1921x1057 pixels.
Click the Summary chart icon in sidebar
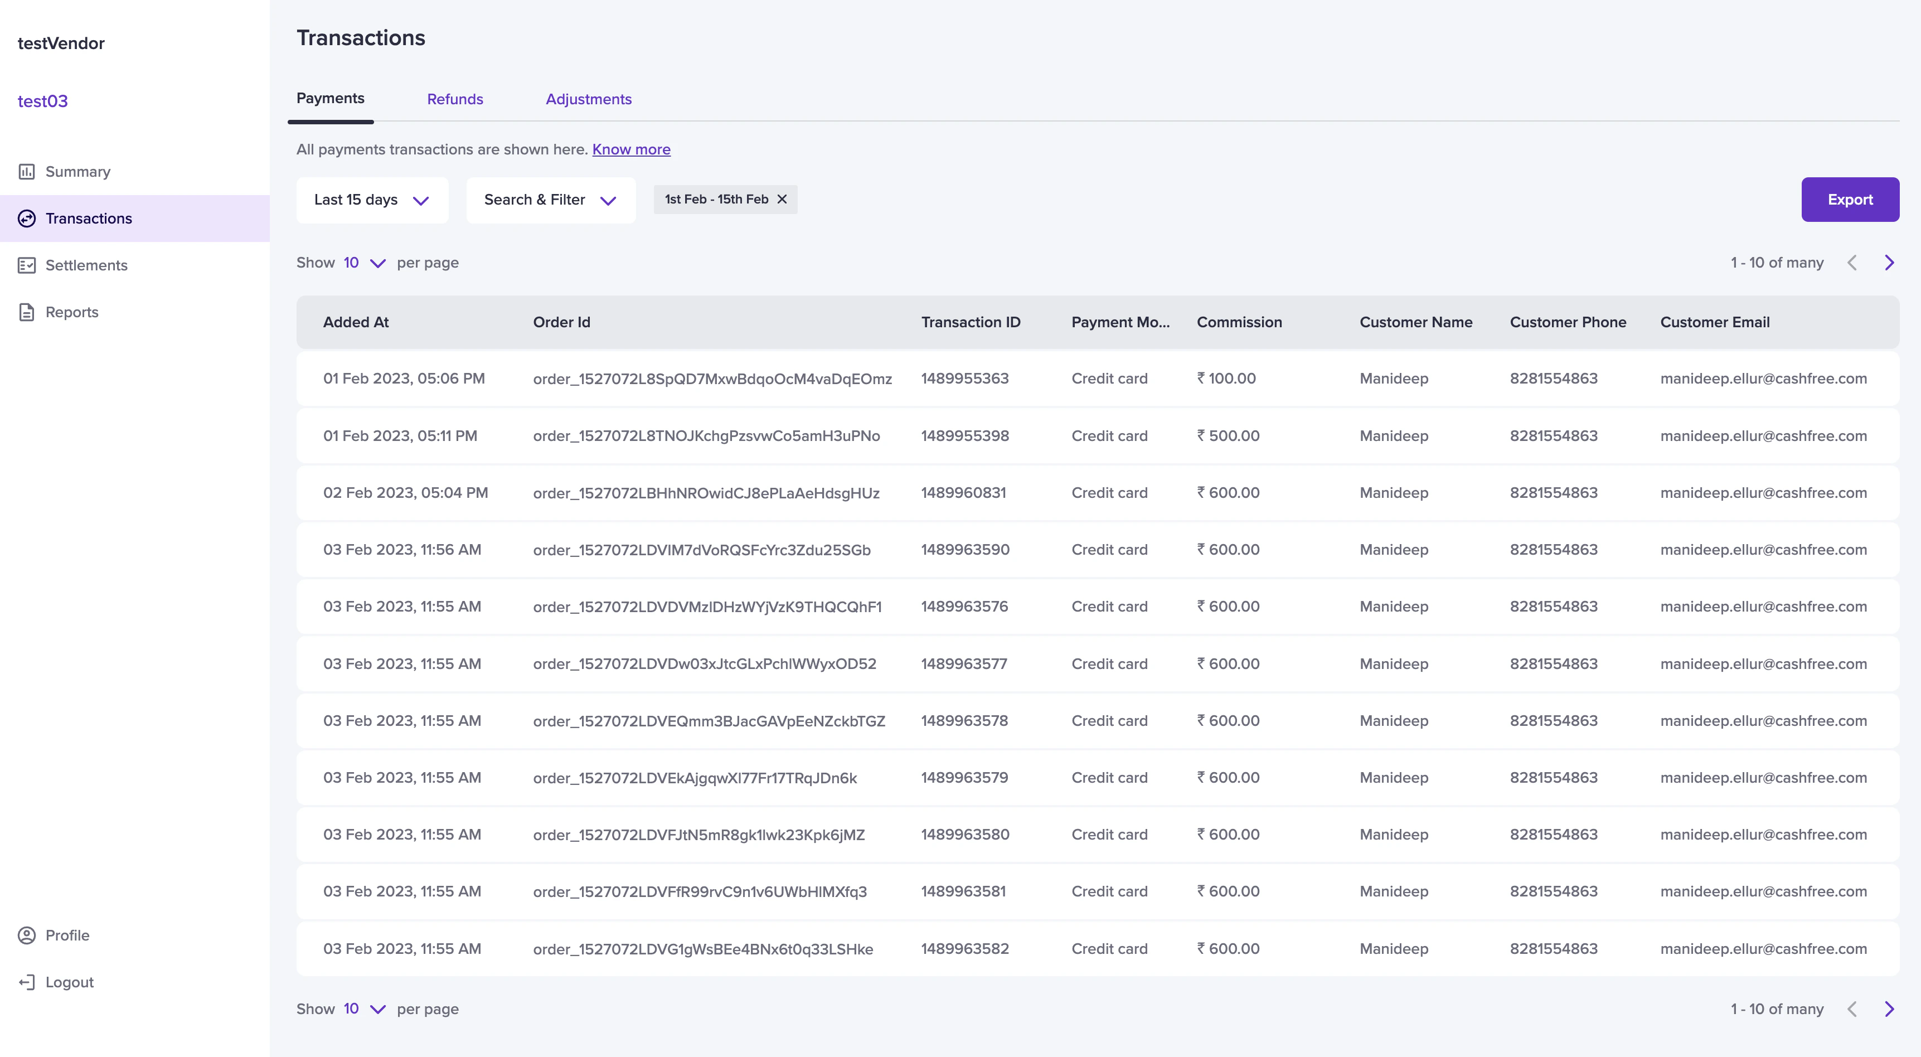click(27, 172)
